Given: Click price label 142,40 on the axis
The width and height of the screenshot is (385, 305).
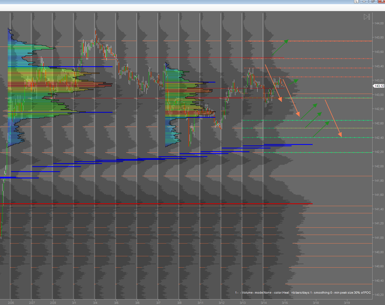Looking at the screenshot, I should click(379, 138).
